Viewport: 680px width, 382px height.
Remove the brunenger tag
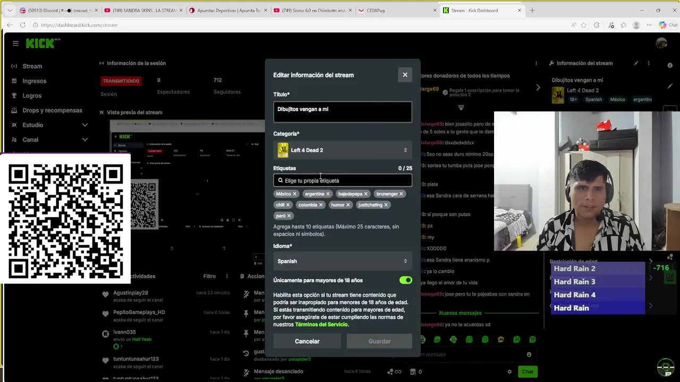tap(401, 194)
